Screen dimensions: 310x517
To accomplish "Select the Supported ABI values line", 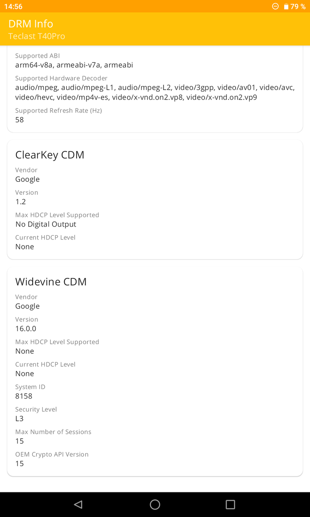I will (74, 65).
